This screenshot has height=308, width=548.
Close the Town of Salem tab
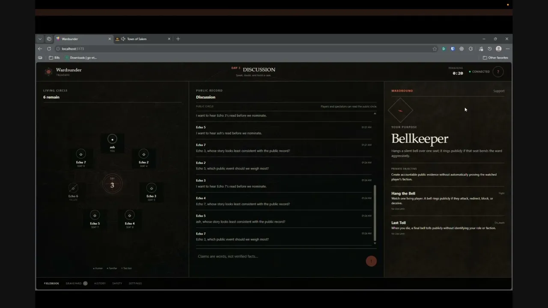click(x=169, y=39)
